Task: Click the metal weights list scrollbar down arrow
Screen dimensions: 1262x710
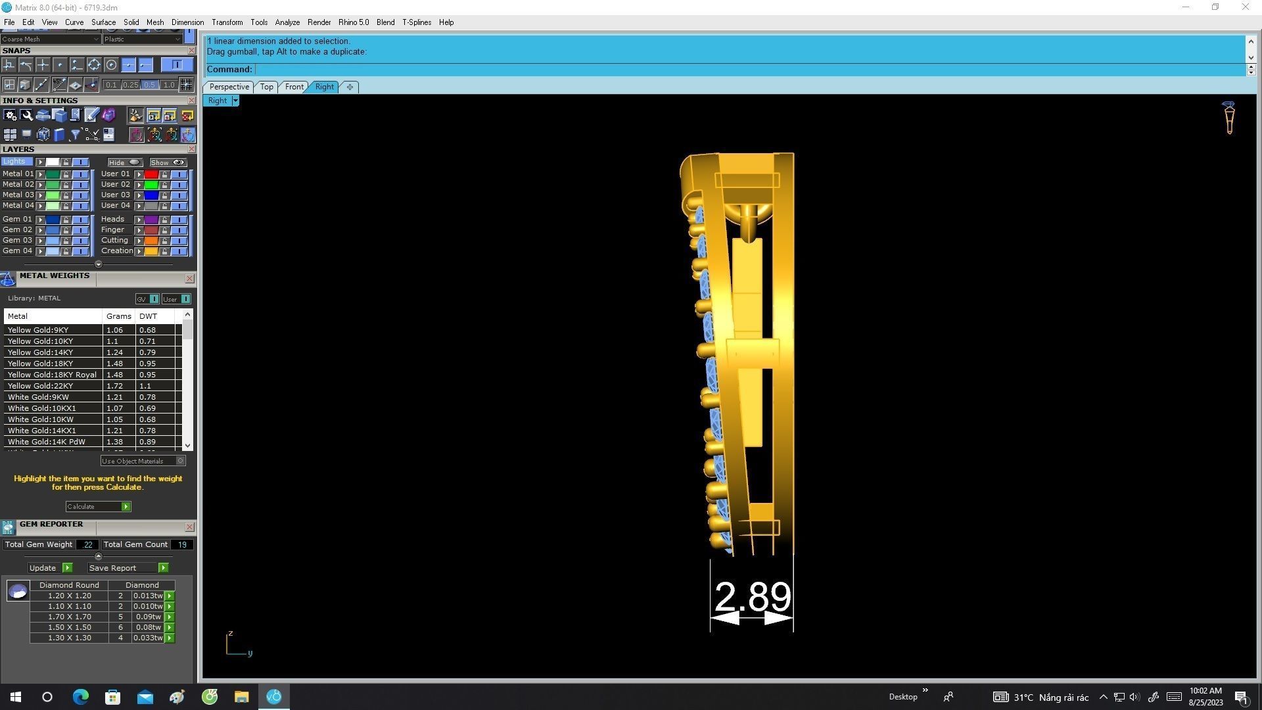Action: click(x=188, y=446)
